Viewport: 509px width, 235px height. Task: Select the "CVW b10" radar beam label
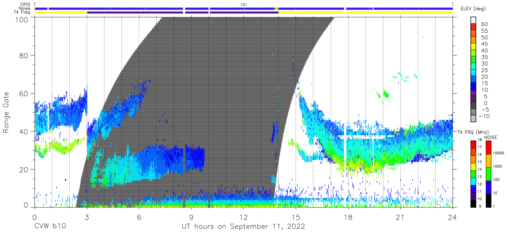[50, 227]
